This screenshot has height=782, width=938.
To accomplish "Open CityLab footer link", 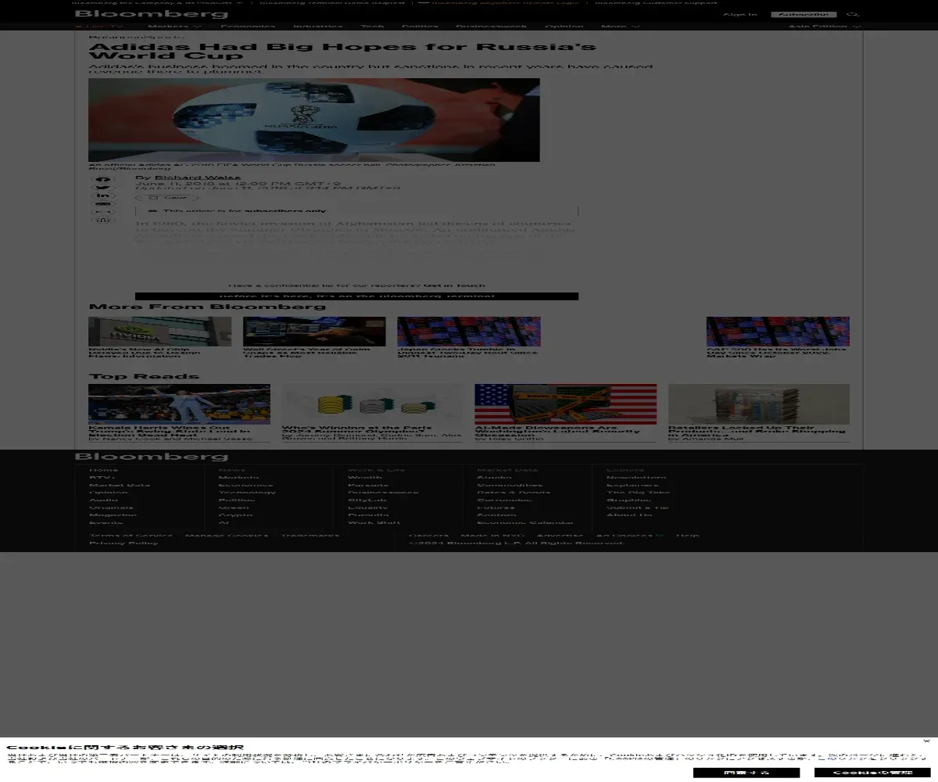I will tap(367, 500).
